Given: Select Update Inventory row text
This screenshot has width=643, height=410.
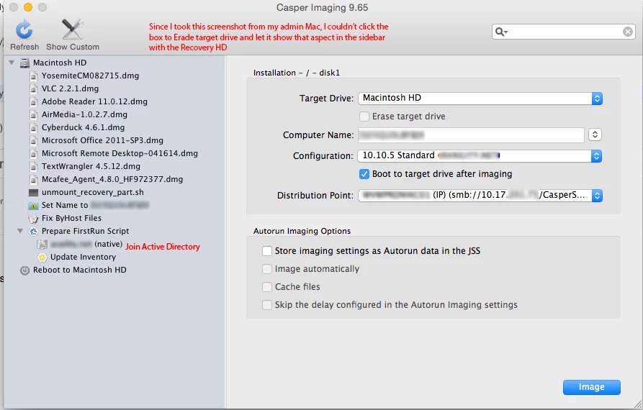Looking at the screenshot, I should (x=84, y=258).
